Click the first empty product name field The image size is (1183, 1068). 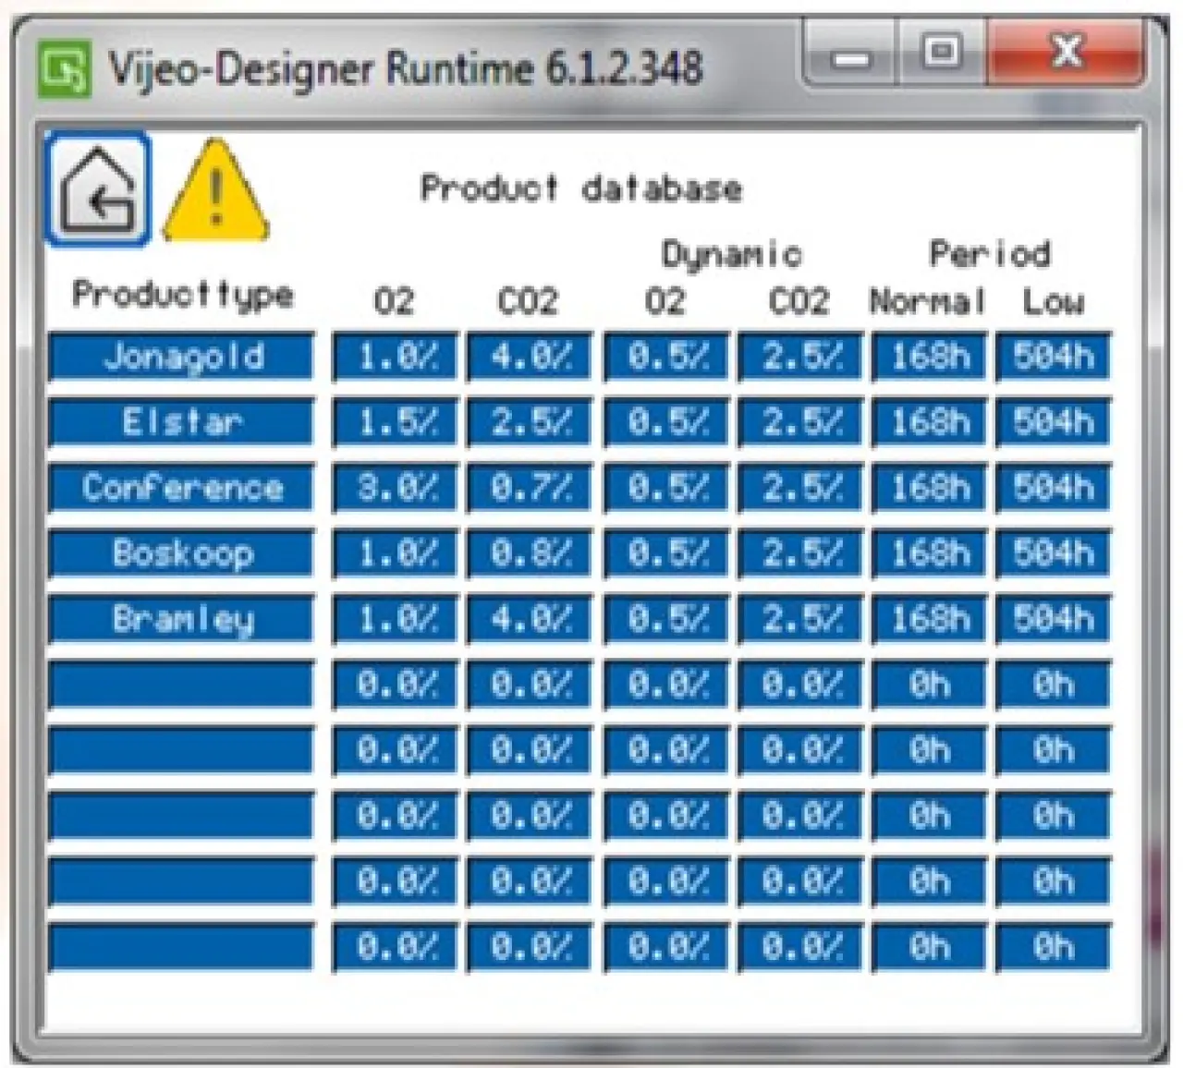182,685
